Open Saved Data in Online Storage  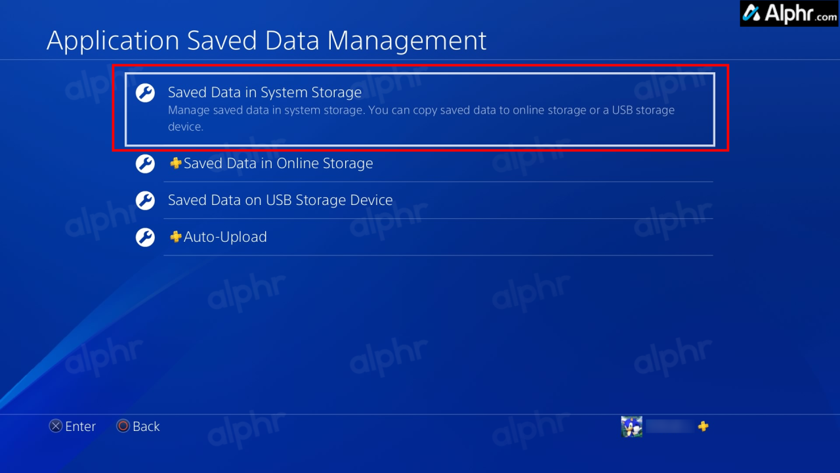(278, 163)
